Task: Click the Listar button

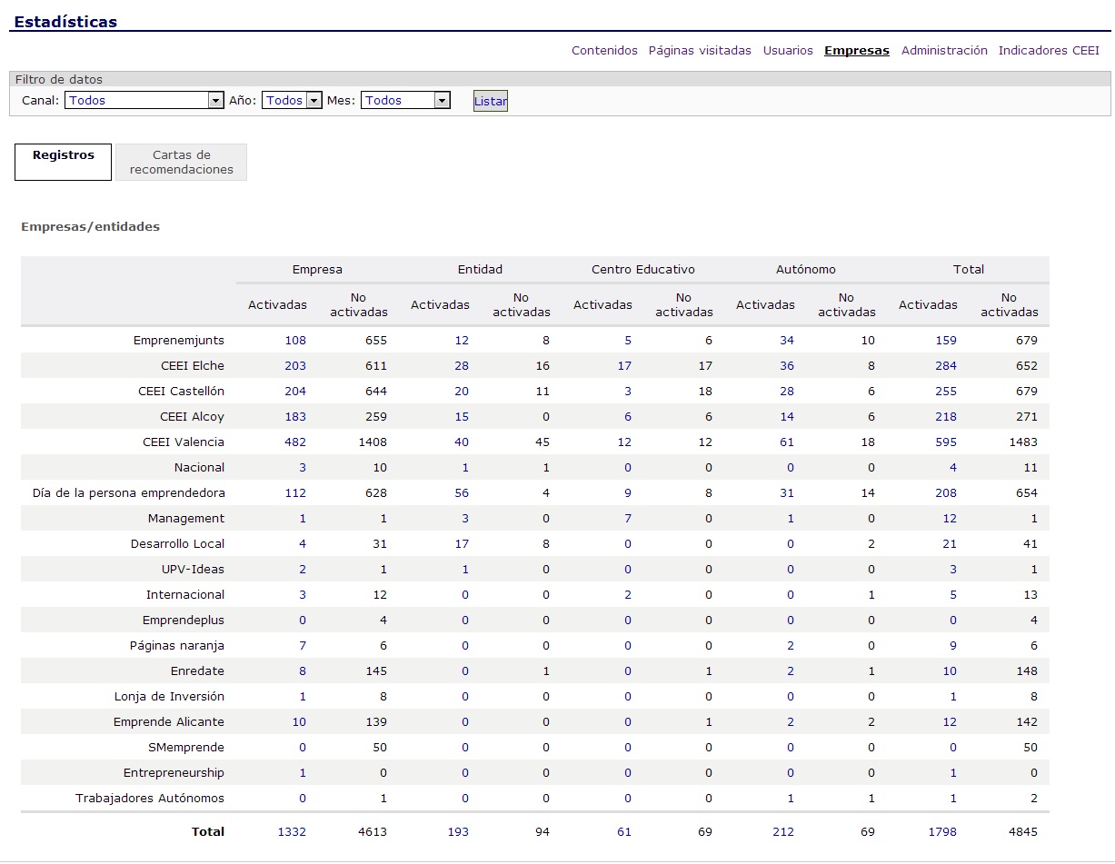Action: coord(490,102)
